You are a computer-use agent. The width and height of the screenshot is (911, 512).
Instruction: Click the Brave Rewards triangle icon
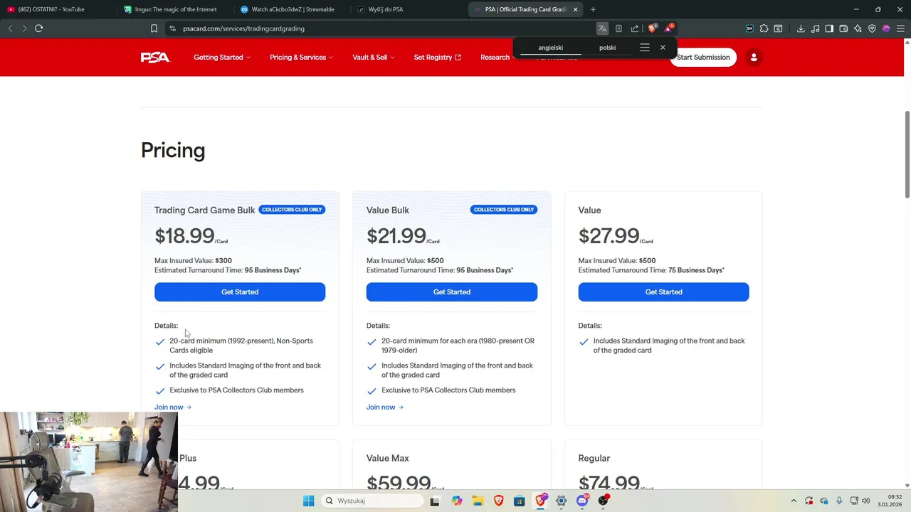(668, 28)
